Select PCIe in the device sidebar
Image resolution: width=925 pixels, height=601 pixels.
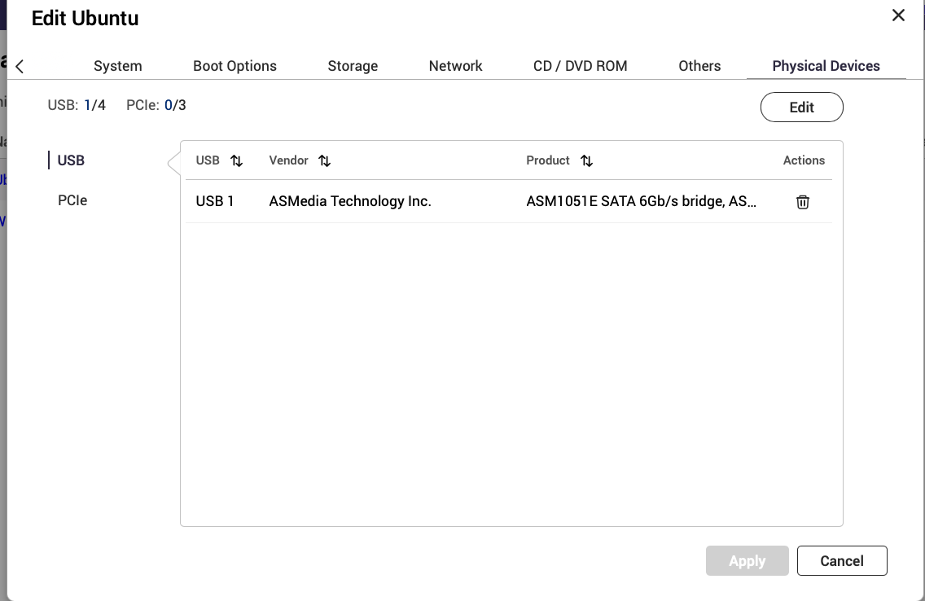[72, 200]
